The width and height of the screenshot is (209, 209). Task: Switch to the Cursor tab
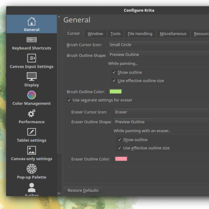click(x=74, y=33)
